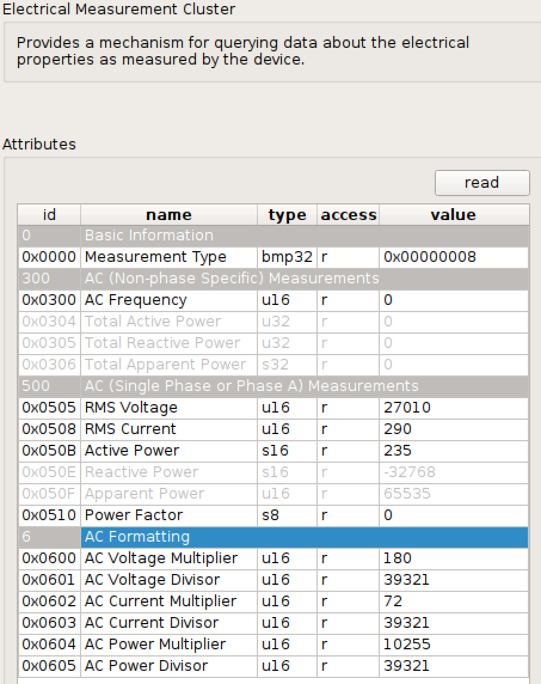Select the Total Active Power row
This screenshot has width=541, height=684.
click(x=273, y=322)
